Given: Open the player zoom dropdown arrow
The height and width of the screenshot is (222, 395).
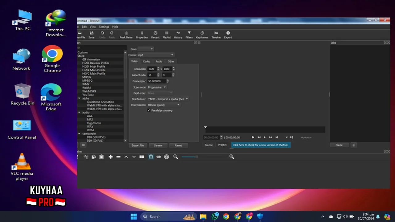Looking at the screenshot, I should 286,137.
